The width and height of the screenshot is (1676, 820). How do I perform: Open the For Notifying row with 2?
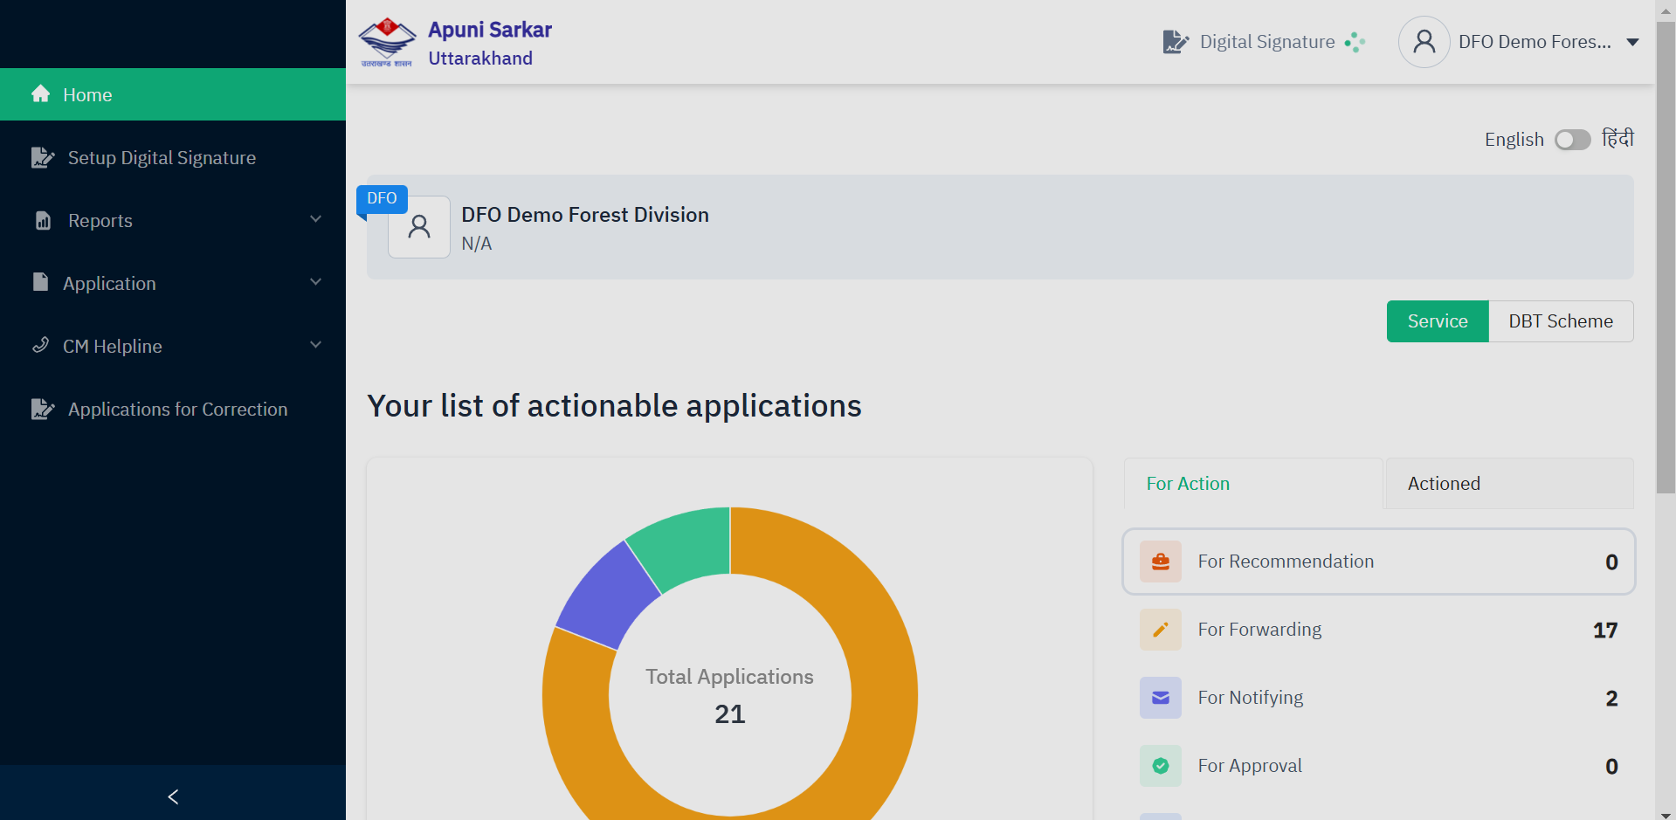point(1378,698)
